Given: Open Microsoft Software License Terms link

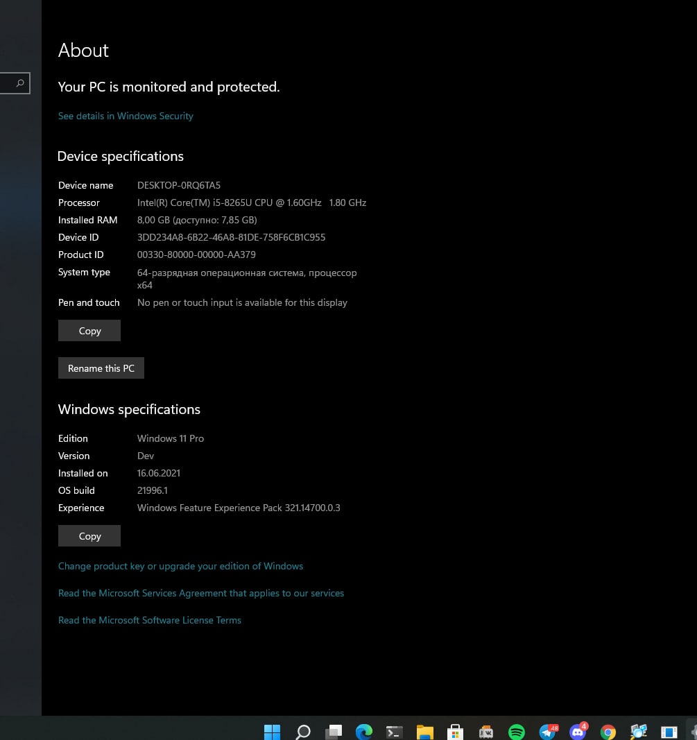Looking at the screenshot, I should click(150, 619).
